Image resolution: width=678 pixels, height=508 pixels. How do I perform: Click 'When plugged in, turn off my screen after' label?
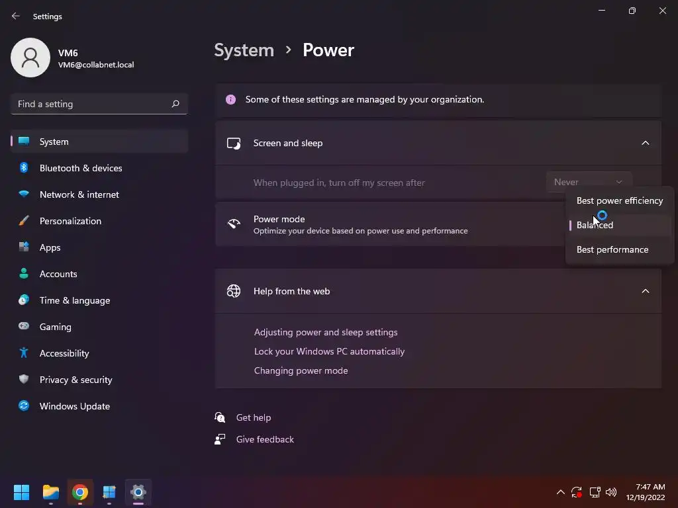(339, 183)
